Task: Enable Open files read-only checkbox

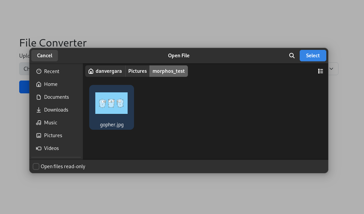Action: tap(36, 166)
